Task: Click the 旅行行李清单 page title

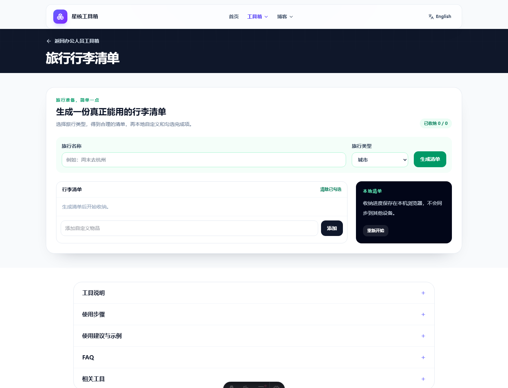Action: click(x=83, y=58)
